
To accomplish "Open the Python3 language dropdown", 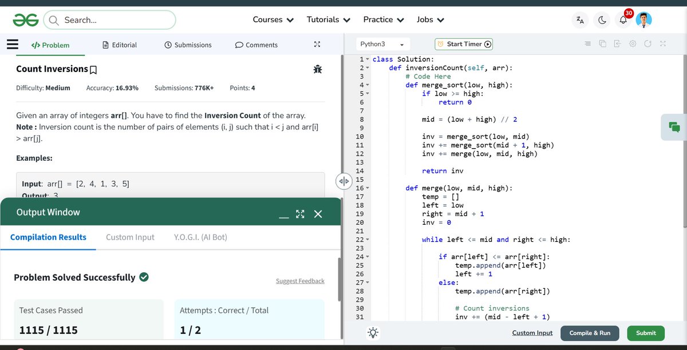I will 382,44.
